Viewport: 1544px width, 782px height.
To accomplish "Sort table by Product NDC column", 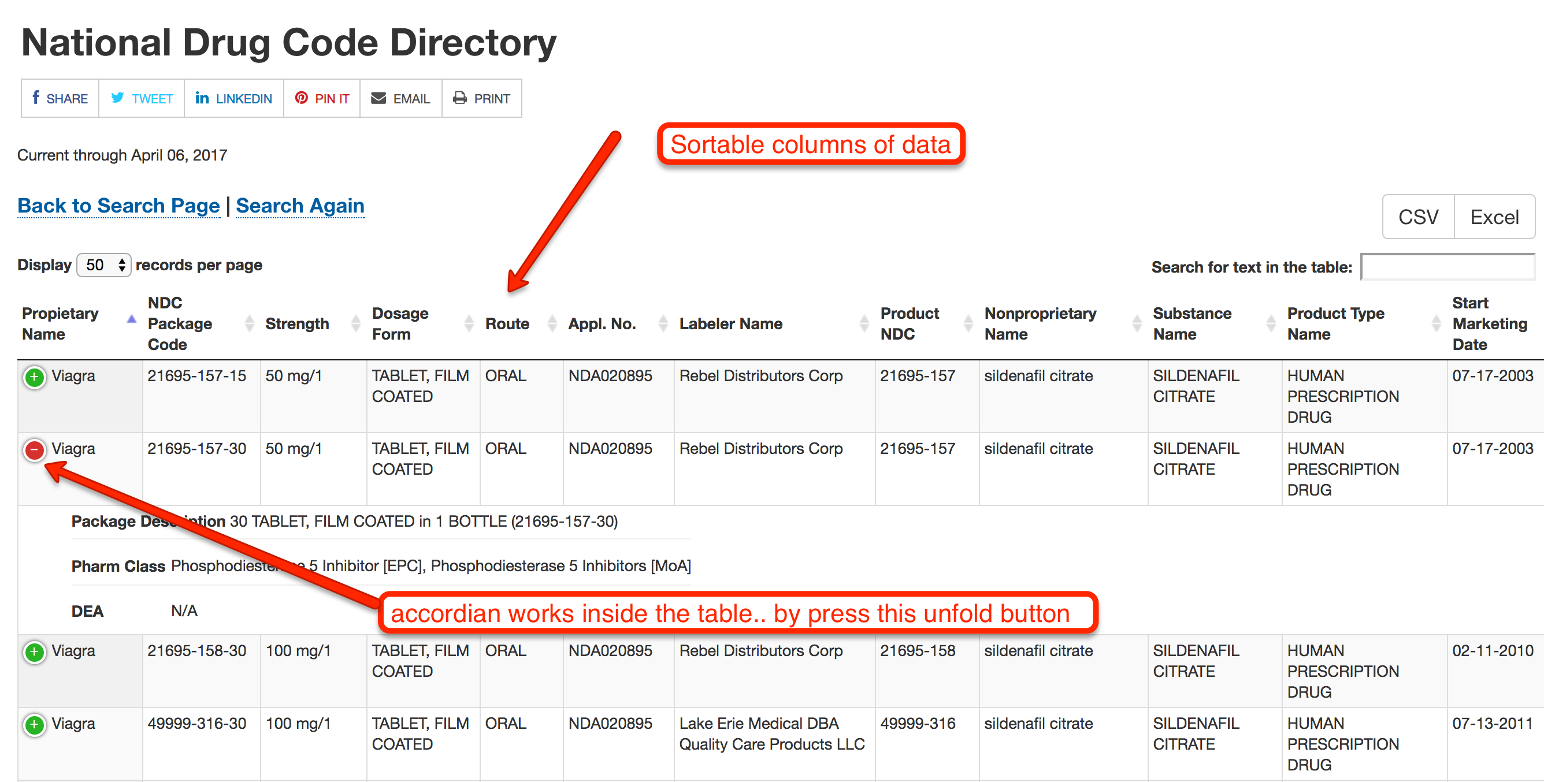I will coord(927,323).
